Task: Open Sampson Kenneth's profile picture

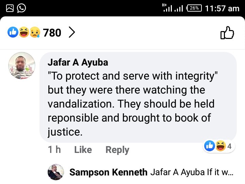Action: (x=56, y=172)
